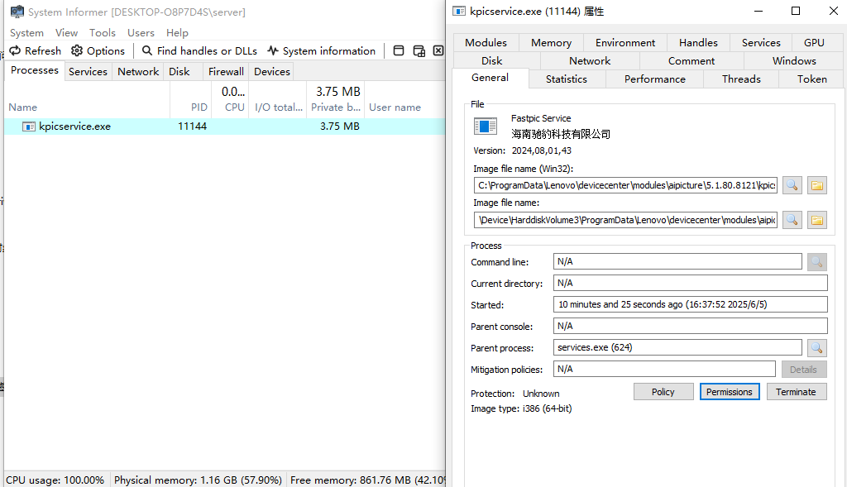
Task: Inspect the native image file name magnifier
Action: pyautogui.click(x=792, y=220)
